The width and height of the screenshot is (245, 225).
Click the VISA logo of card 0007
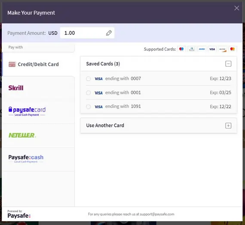98,79
